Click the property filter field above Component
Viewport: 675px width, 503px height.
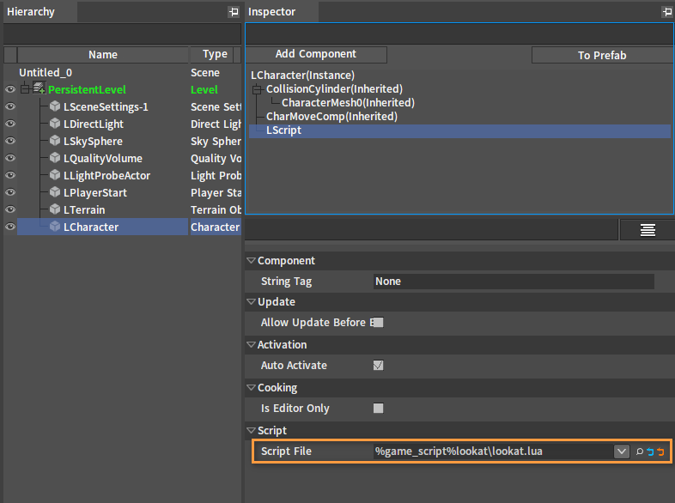click(431, 230)
